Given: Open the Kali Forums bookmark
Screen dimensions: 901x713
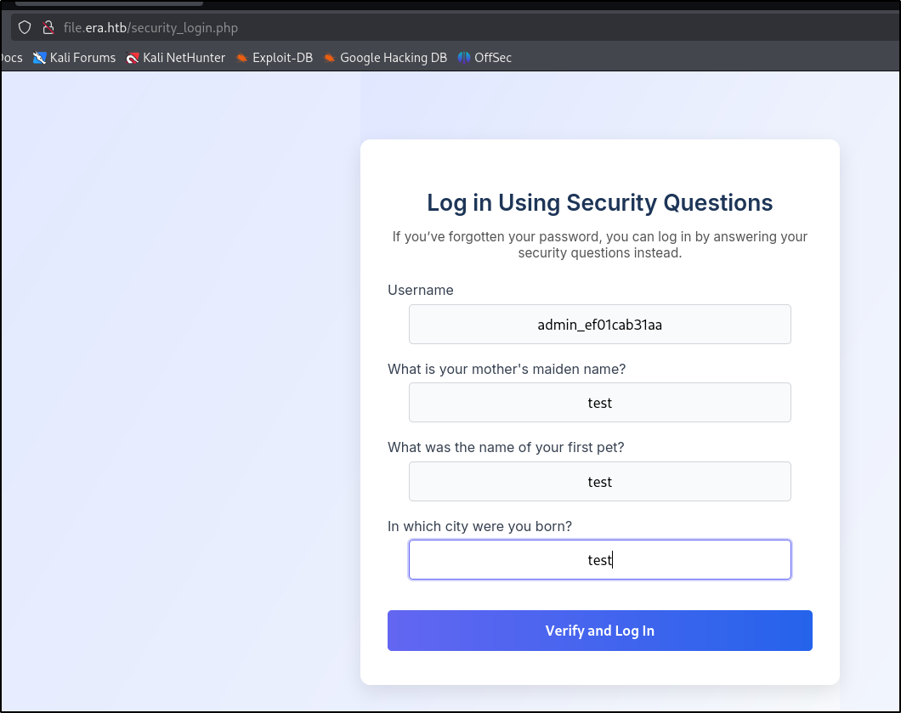Looking at the screenshot, I should [74, 58].
